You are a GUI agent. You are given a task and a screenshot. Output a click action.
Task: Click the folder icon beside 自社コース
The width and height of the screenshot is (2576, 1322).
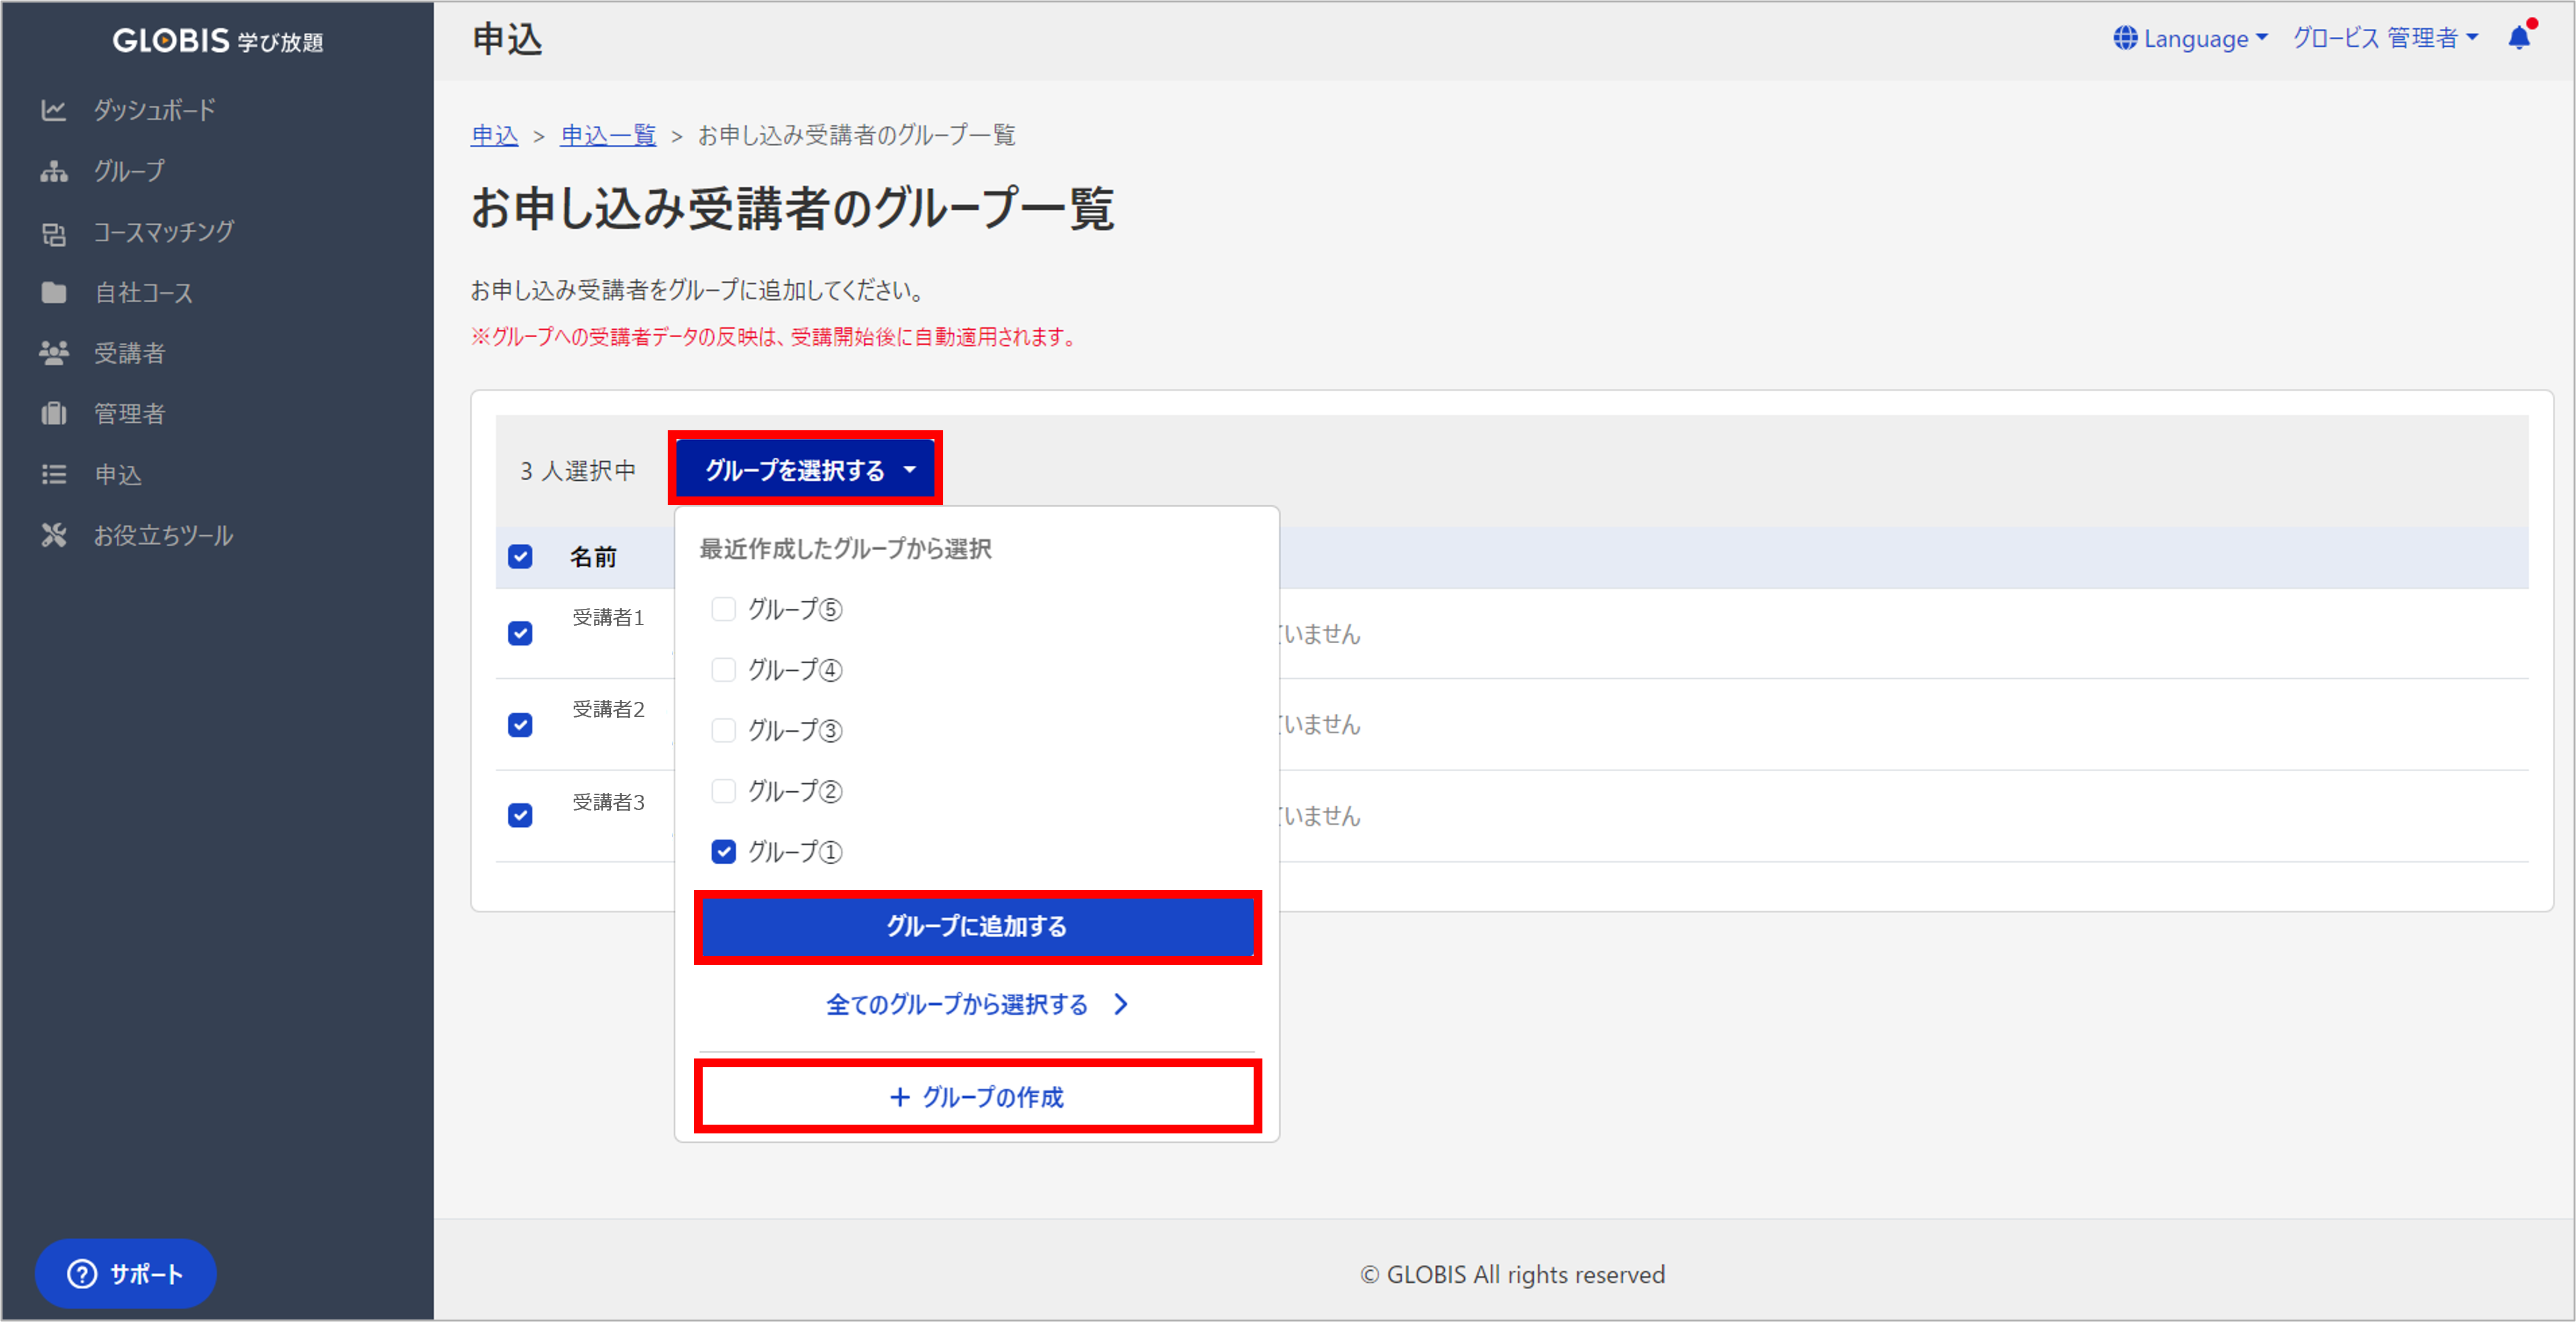point(54,293)
